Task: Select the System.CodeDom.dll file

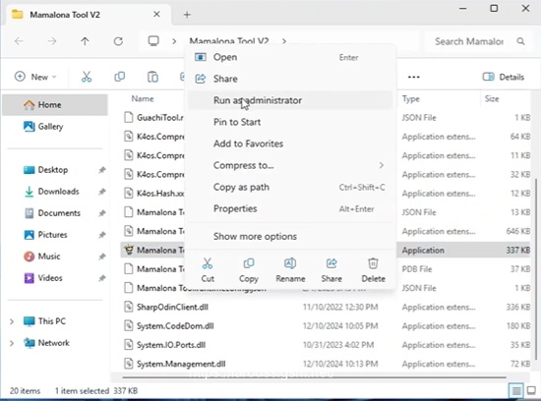Action: pos(169,326)
